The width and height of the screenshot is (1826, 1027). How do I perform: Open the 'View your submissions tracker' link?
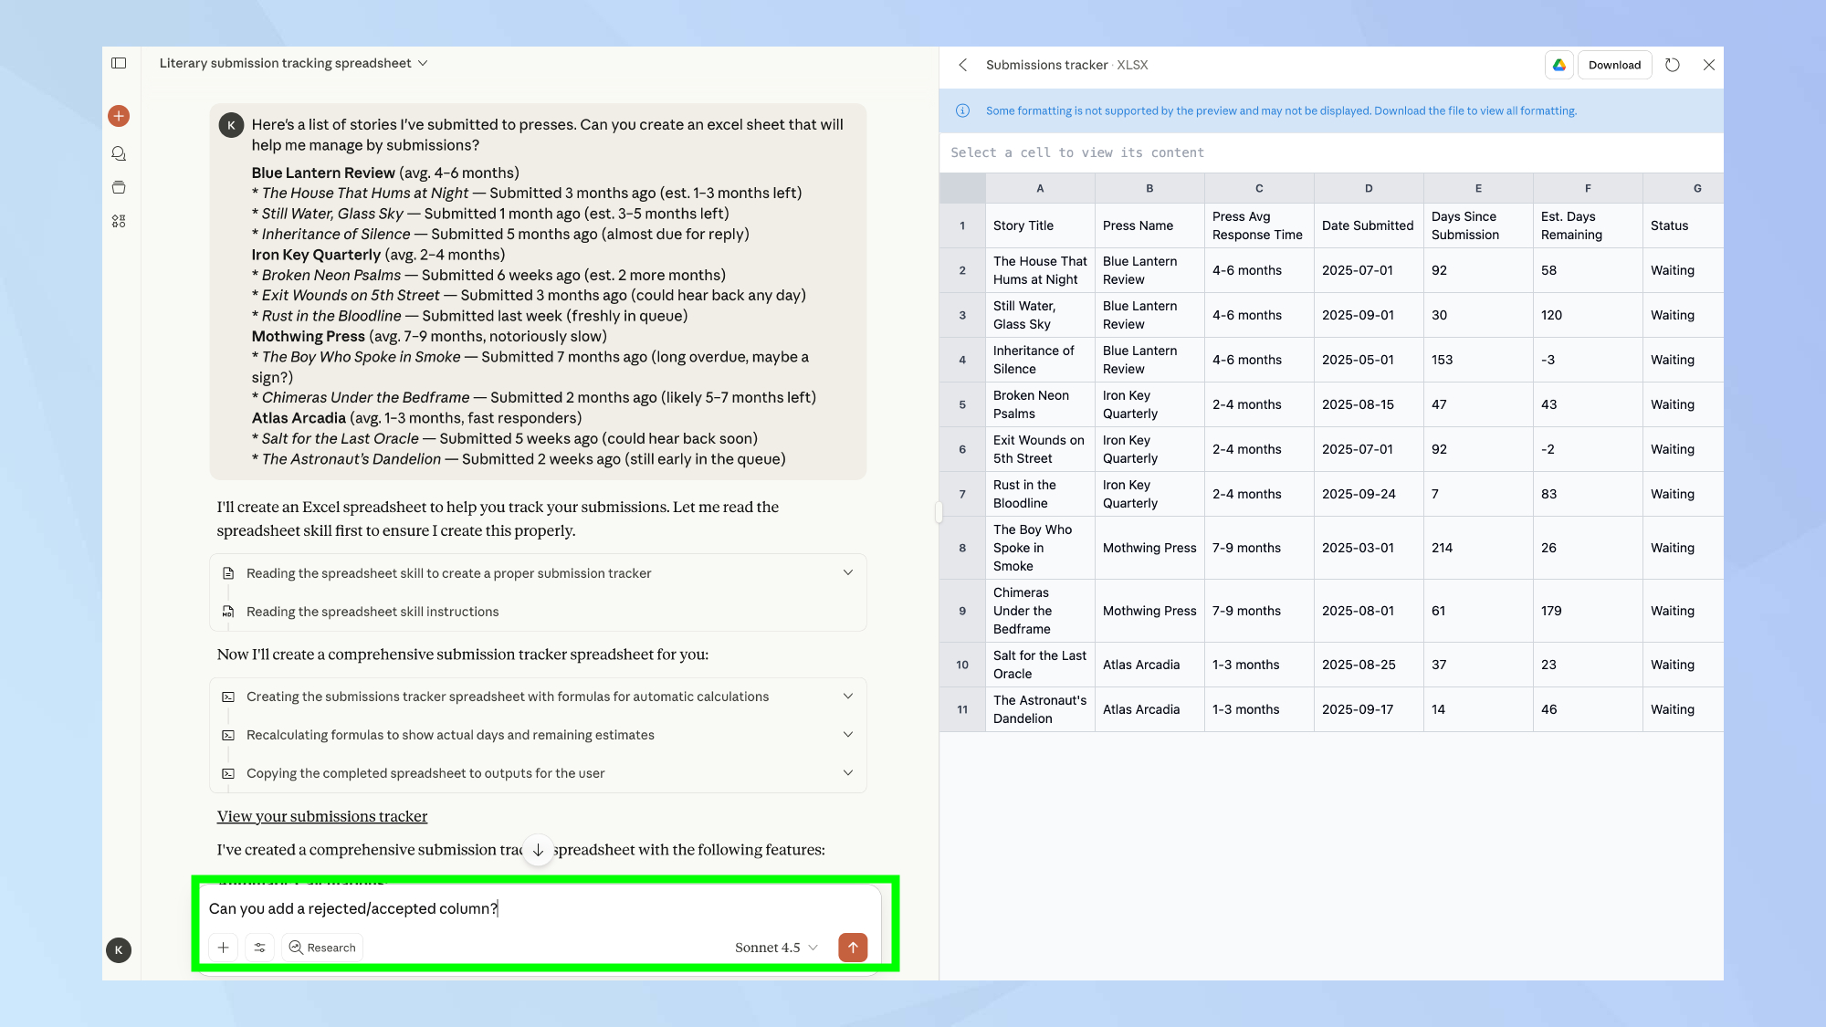tap(322, 816)
